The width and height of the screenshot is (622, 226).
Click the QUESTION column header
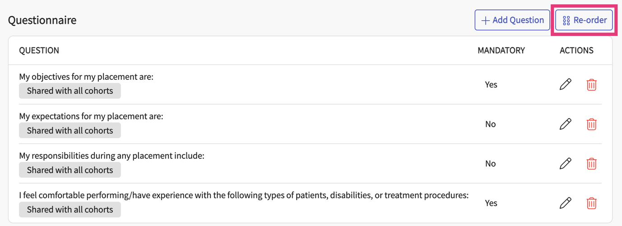39,51
